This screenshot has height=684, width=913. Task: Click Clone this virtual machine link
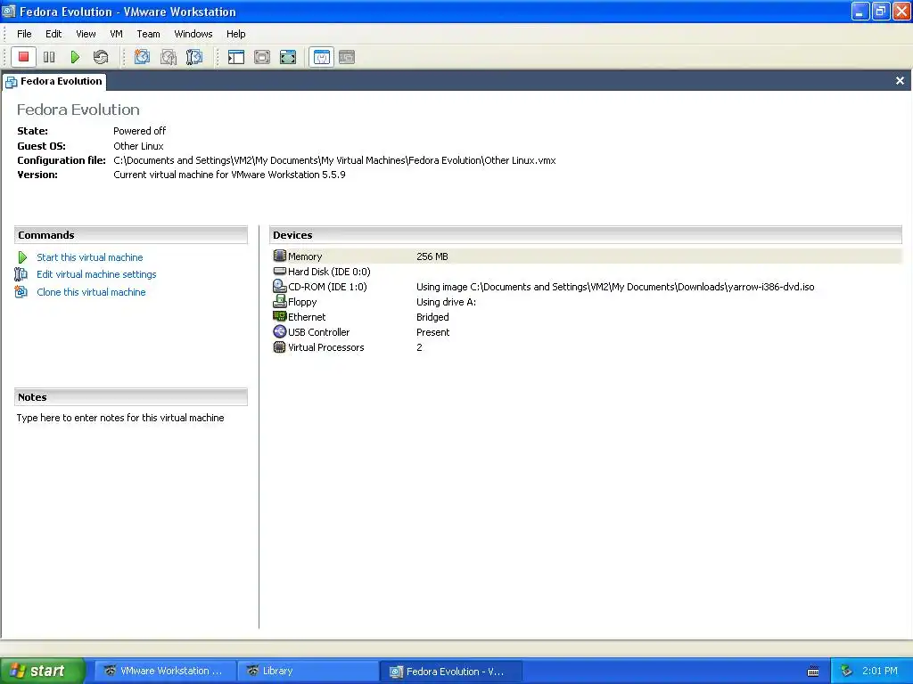coord(92,292)
